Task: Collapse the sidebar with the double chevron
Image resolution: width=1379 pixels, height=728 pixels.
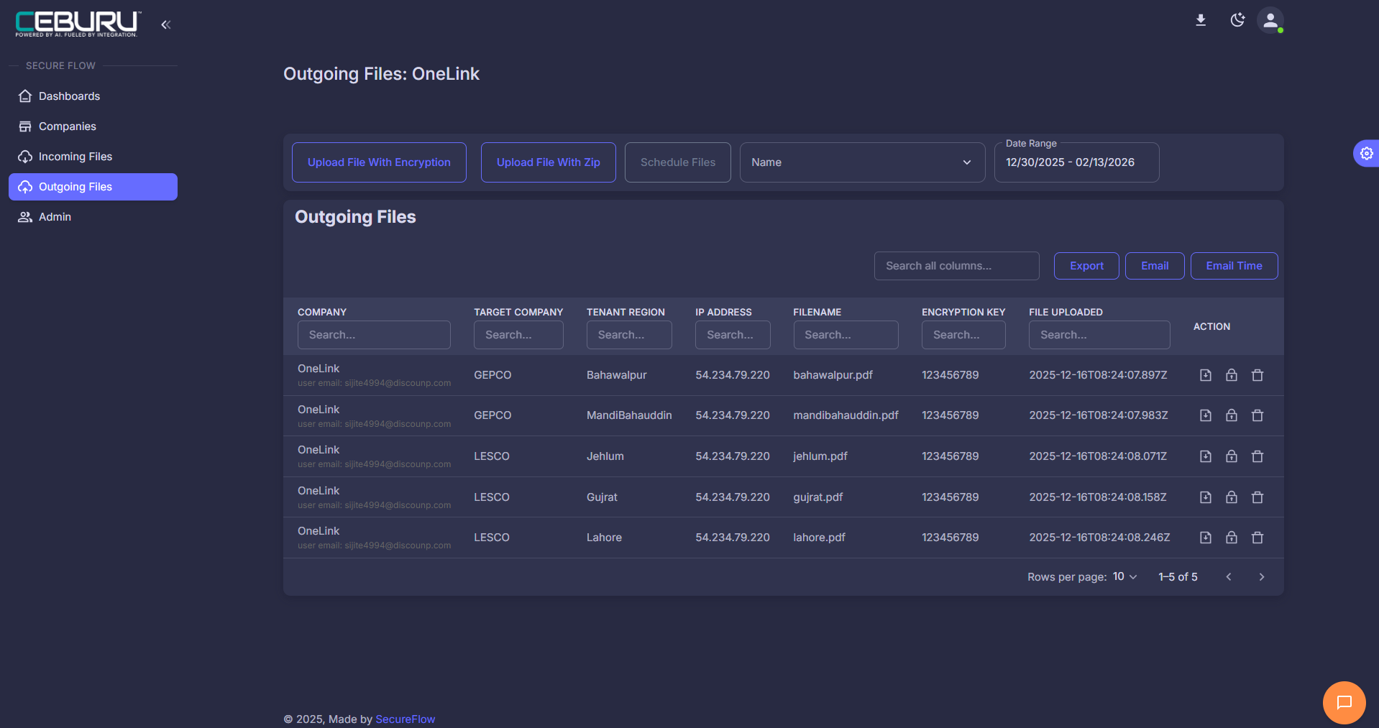Action: point(166,24)
